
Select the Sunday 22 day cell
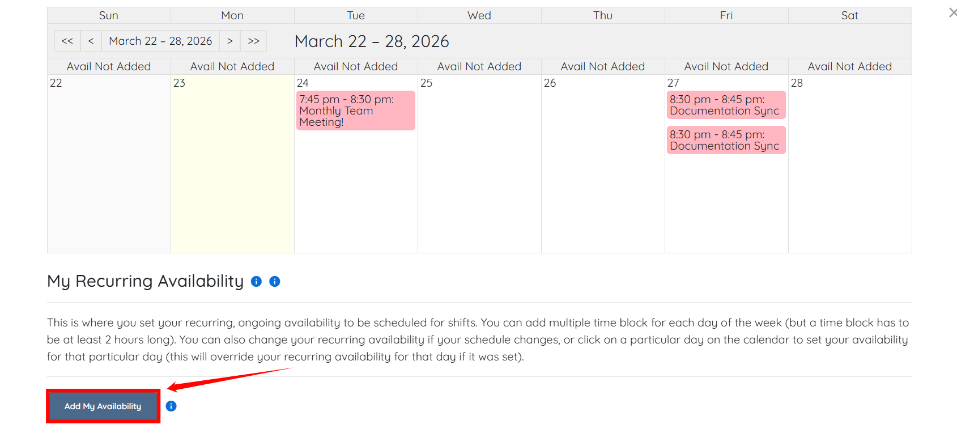coord(109,170)
